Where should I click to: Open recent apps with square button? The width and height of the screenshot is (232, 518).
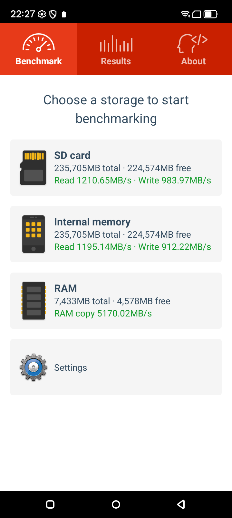(50, 504)
